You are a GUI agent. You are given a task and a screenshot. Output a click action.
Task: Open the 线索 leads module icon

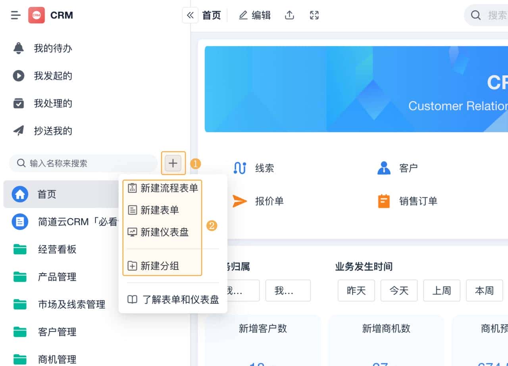(240, 168)
